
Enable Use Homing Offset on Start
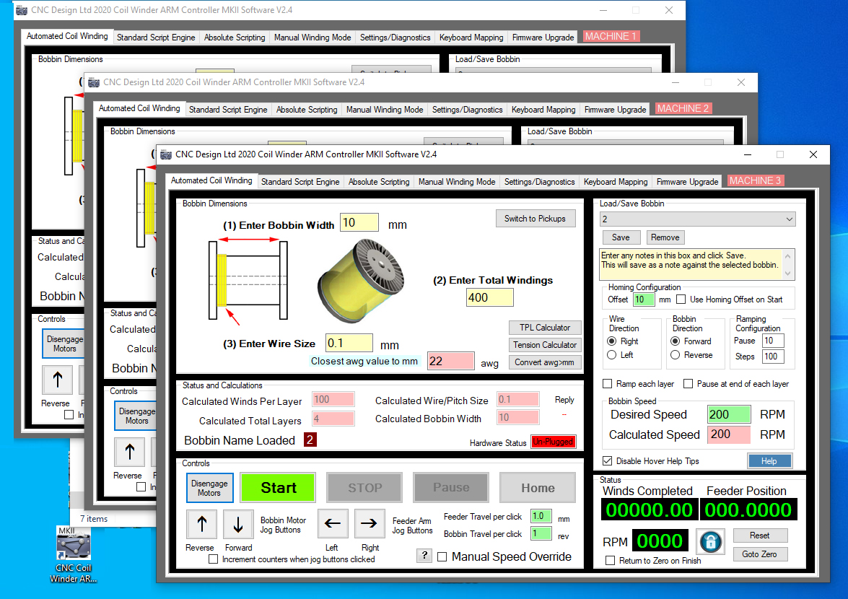[681, 299]
